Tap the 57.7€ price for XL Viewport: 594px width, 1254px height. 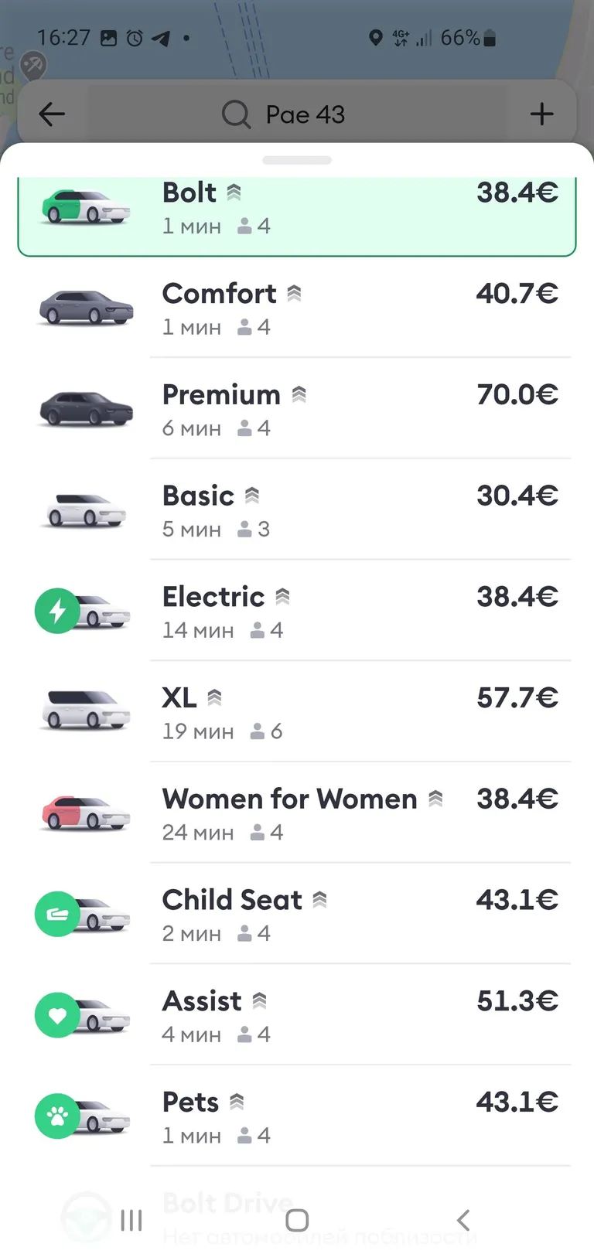[517, 698]
